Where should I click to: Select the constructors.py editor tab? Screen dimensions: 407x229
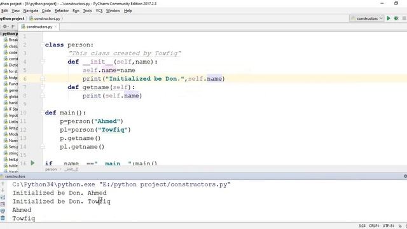tap(39, 27)
